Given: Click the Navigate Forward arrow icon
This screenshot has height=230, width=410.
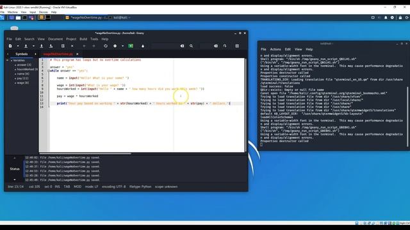Looking at the screenshot, I should point(94,46).
